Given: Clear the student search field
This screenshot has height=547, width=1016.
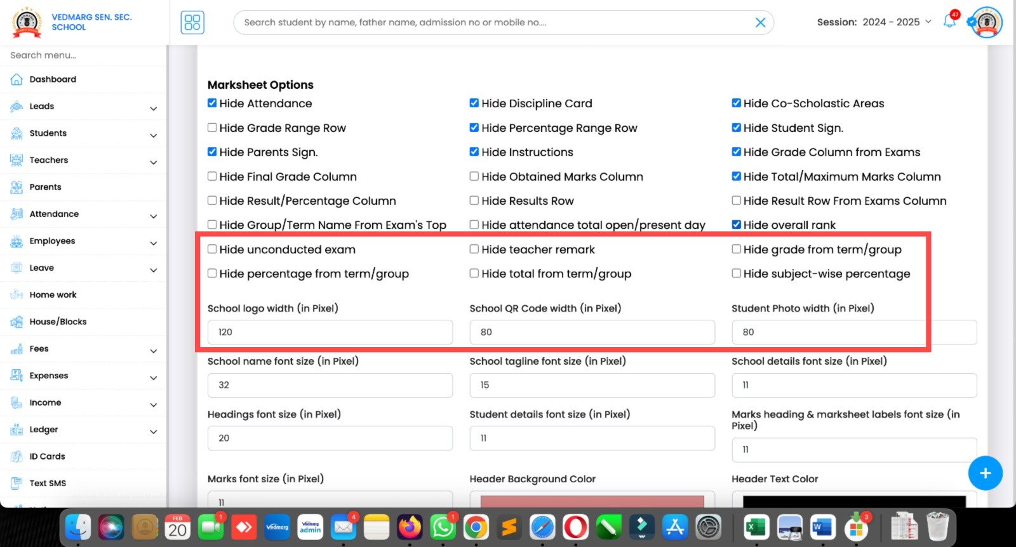Looking at the screenshot, I should 760,22.
